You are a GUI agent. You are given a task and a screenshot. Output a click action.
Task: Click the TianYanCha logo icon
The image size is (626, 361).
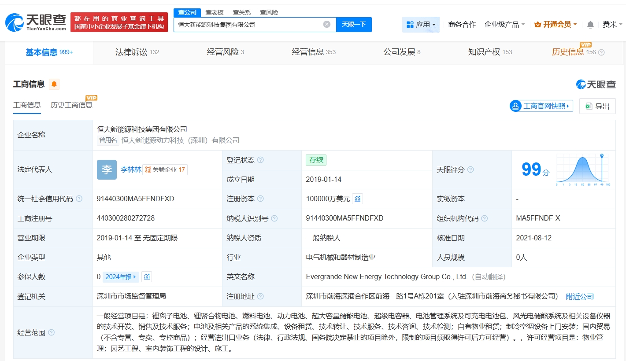coord(15,22)
